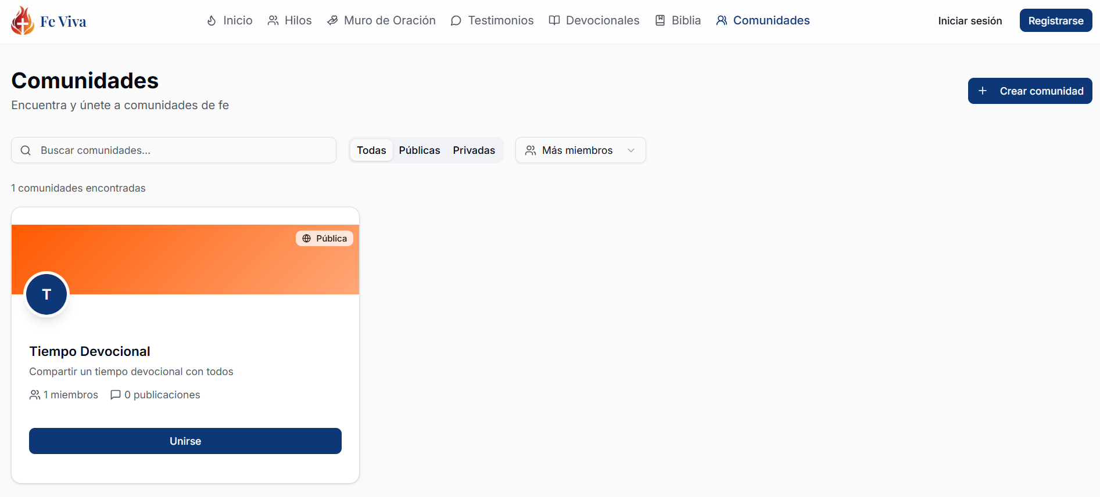Screen dimensions: 1100x497
Task: Focus the Buscar comunidades search field
Action: (x=174, y=150)
